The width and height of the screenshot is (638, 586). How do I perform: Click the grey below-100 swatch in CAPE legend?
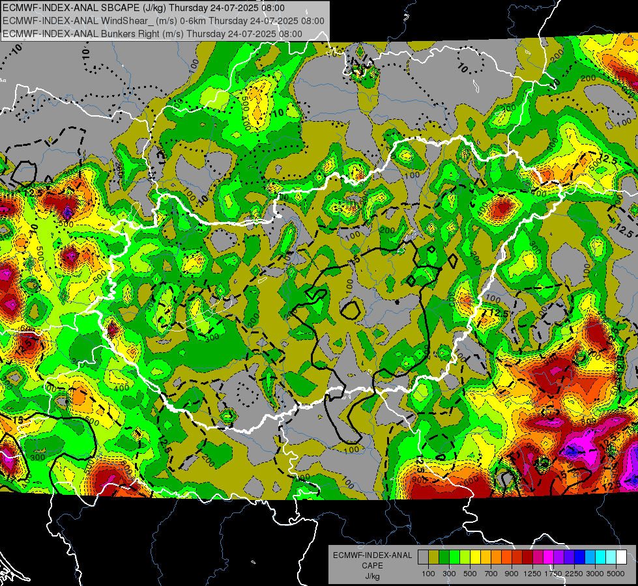pos(423,557)
